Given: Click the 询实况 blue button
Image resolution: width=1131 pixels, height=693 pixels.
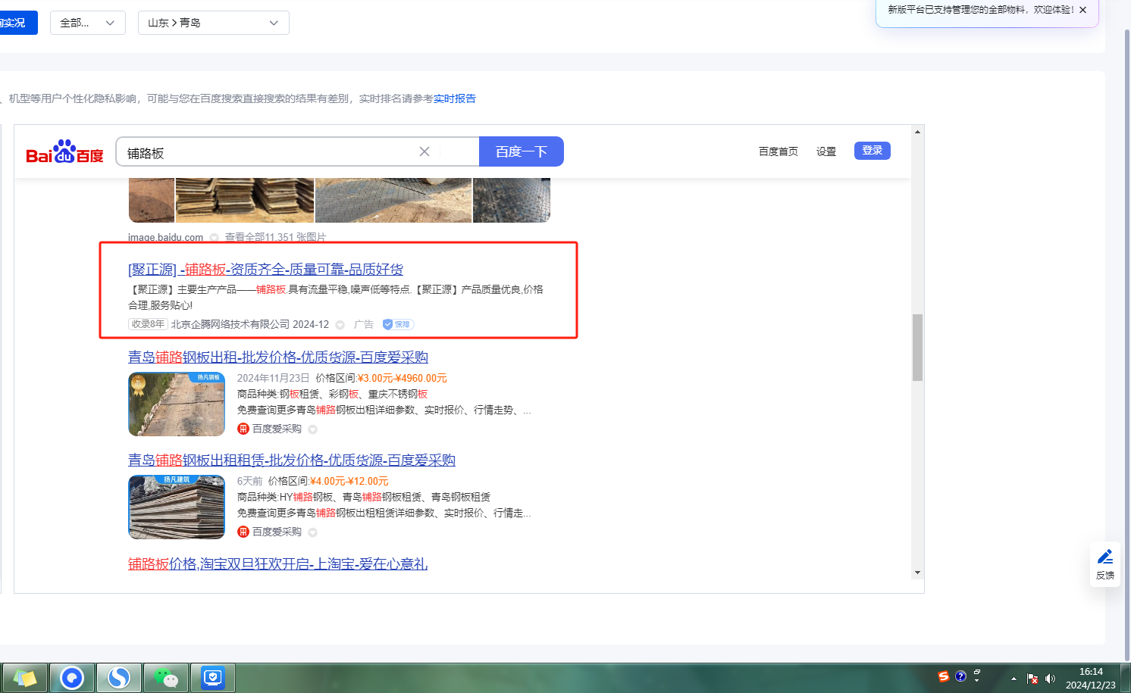Looking at the screenshot, I should 17,23.
